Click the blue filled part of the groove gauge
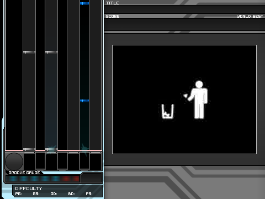 [33, 179]
